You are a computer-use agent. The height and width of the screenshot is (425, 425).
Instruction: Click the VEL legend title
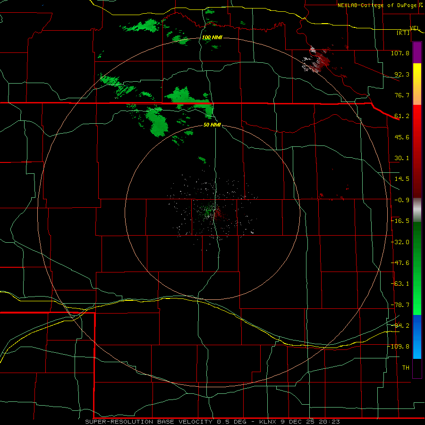(415, 28)
